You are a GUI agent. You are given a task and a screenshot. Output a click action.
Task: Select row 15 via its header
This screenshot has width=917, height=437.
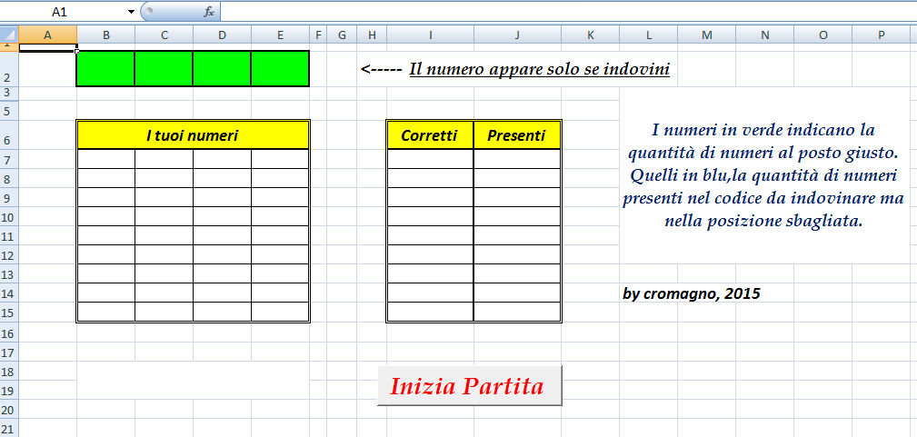tap(9, 313)
